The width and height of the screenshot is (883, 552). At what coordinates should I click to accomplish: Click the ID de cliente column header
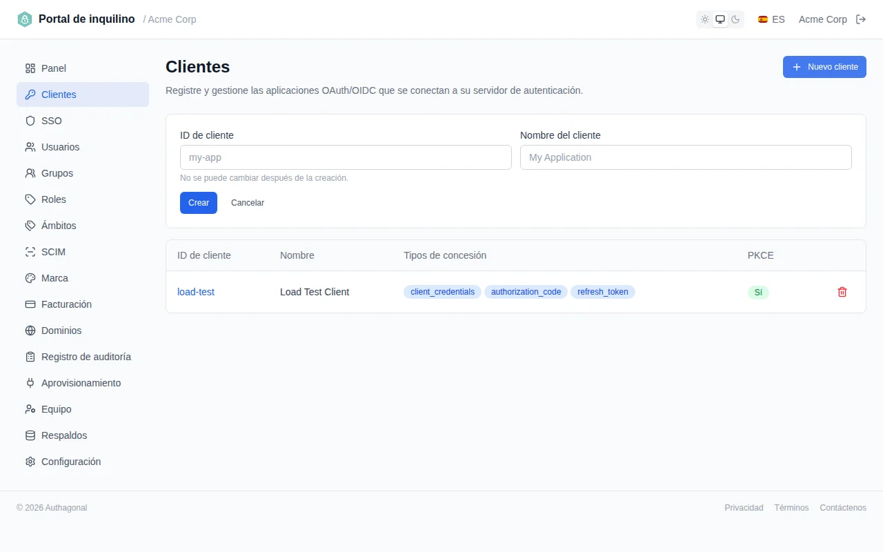coord(204,255)
